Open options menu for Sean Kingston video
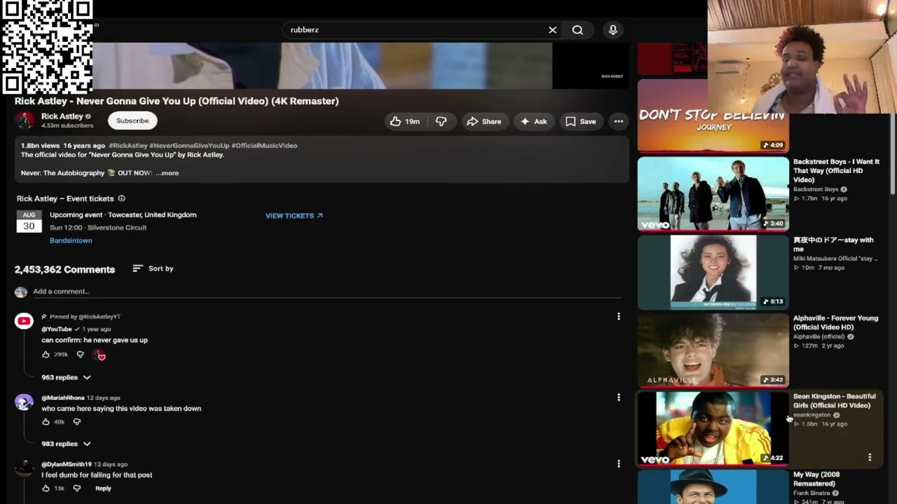The width and height of the screenshot is (897, 504). (x=870, y=457)
